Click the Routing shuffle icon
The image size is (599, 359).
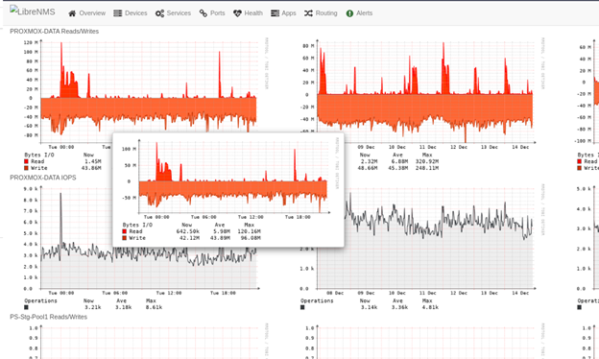coord(308,13)
